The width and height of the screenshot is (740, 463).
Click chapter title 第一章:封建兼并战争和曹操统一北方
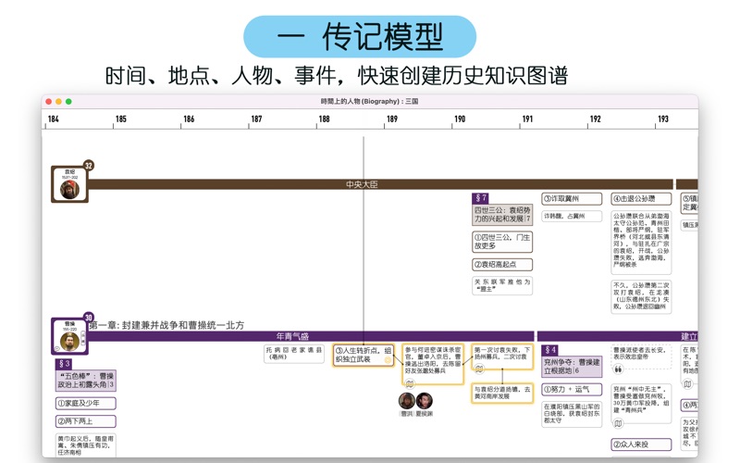[x=166, y=326]
